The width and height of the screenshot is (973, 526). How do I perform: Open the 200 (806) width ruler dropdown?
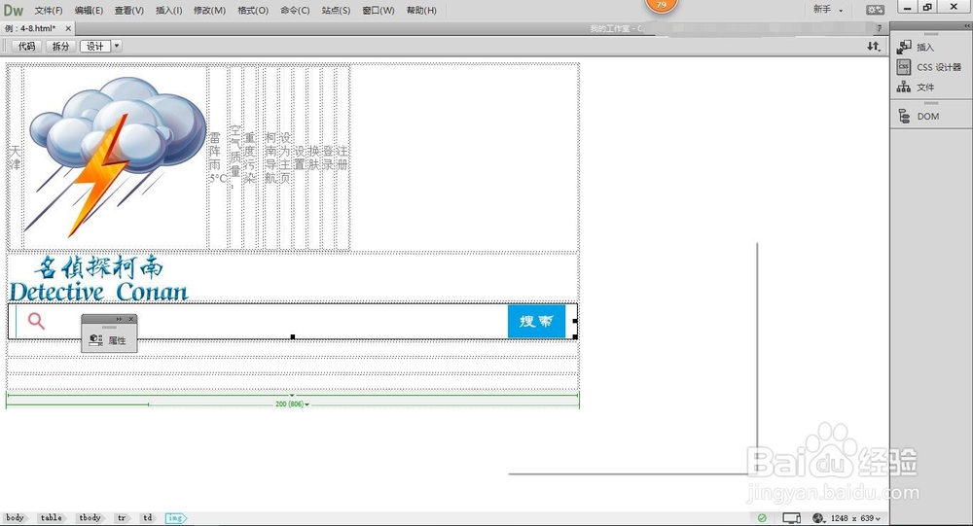click(x=292, y=403)
